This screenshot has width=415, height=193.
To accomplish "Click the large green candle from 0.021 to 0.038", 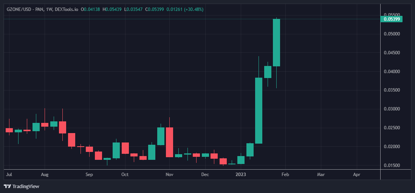I will (x=259, y=110).
